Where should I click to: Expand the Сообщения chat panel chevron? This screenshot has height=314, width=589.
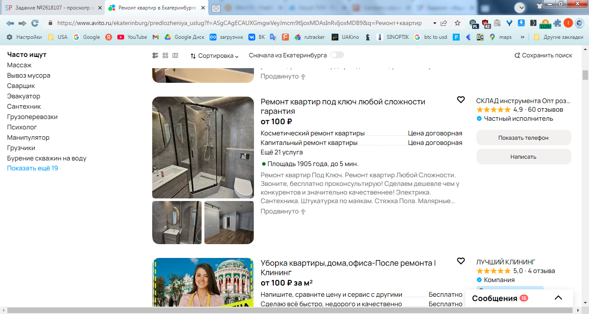[x=558, y=298]
